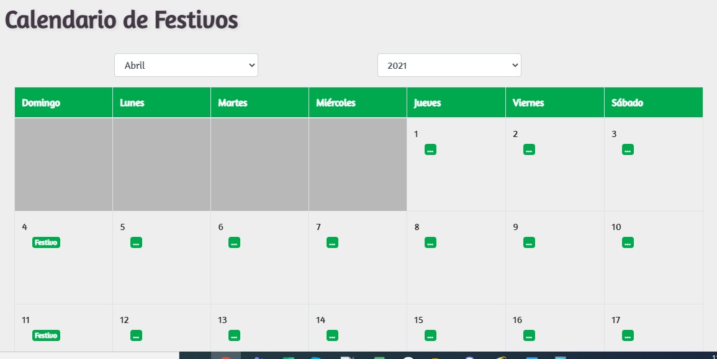This screenshot has height=359, width=717.
Task: Toggle the Festivo badge on April 4
Action: (46, 242)
